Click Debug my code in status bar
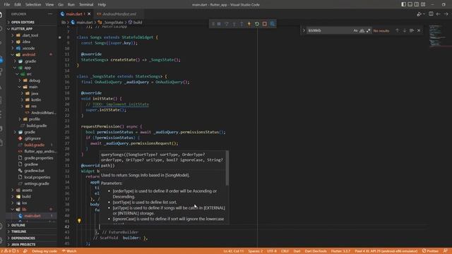The width and height of the screenshot is (452, 254). click(x=44, y=251)
